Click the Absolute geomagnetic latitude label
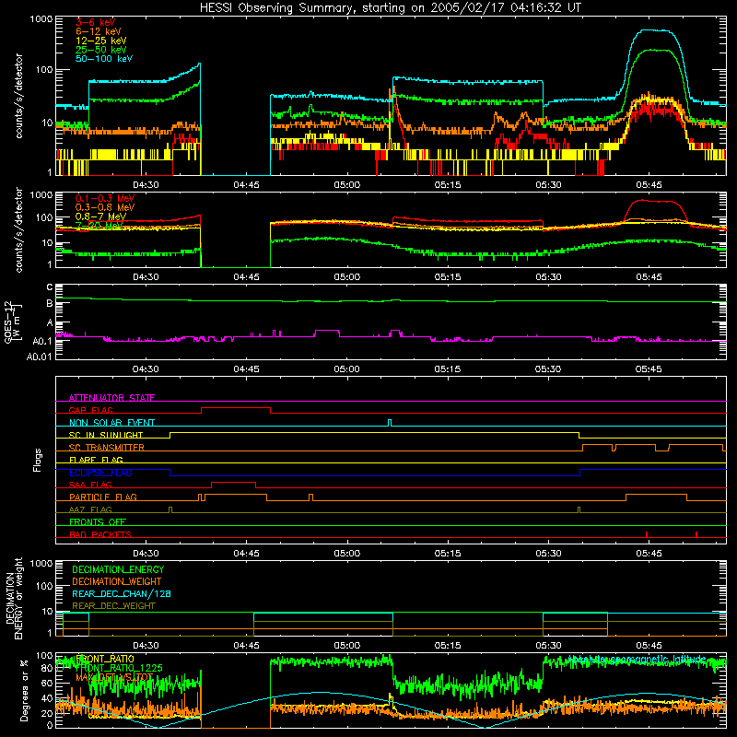The image size is (737, 737). click(x=637, y=659)
